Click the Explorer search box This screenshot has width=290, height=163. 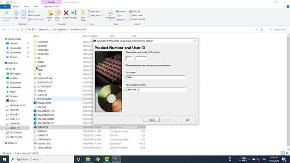[x=278, y=29]
